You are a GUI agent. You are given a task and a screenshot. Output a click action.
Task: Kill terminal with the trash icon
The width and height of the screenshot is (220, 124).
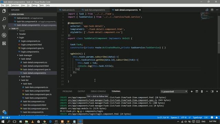tap(202, 92)
